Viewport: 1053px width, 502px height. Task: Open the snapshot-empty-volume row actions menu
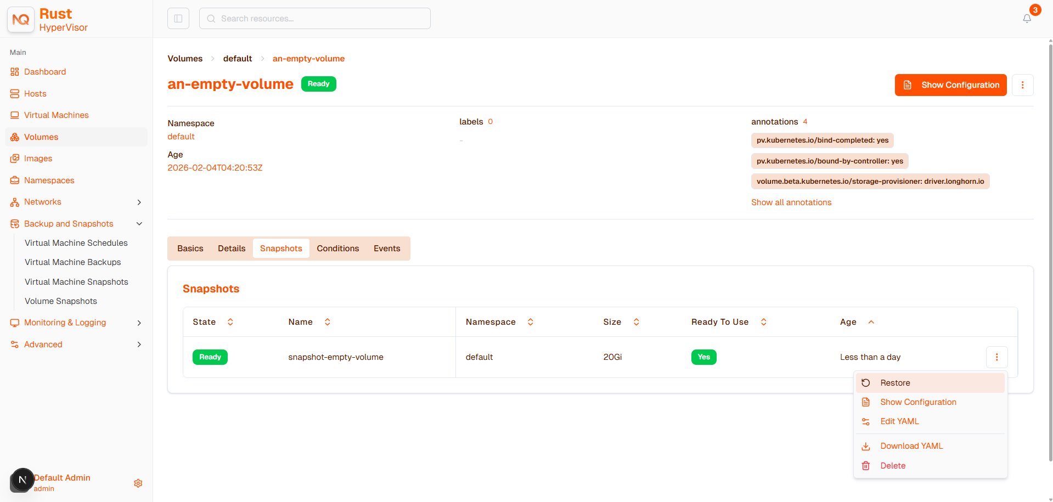pyautogui.click(x=996, y=357)
